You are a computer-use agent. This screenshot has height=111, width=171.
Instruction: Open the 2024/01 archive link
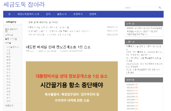point(130,85)
